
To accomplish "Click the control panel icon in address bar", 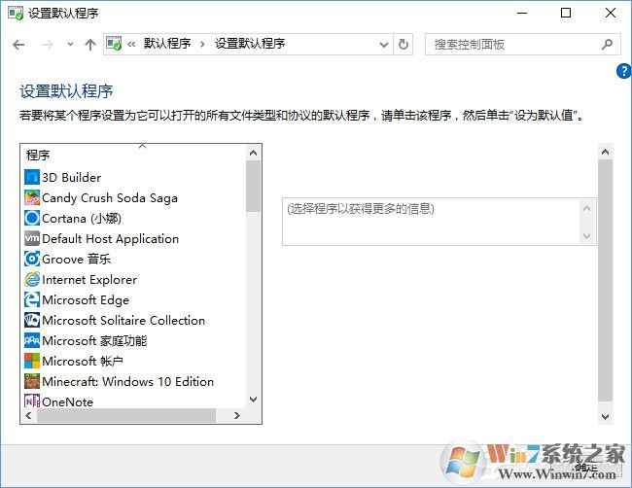I will click(114, 44).
